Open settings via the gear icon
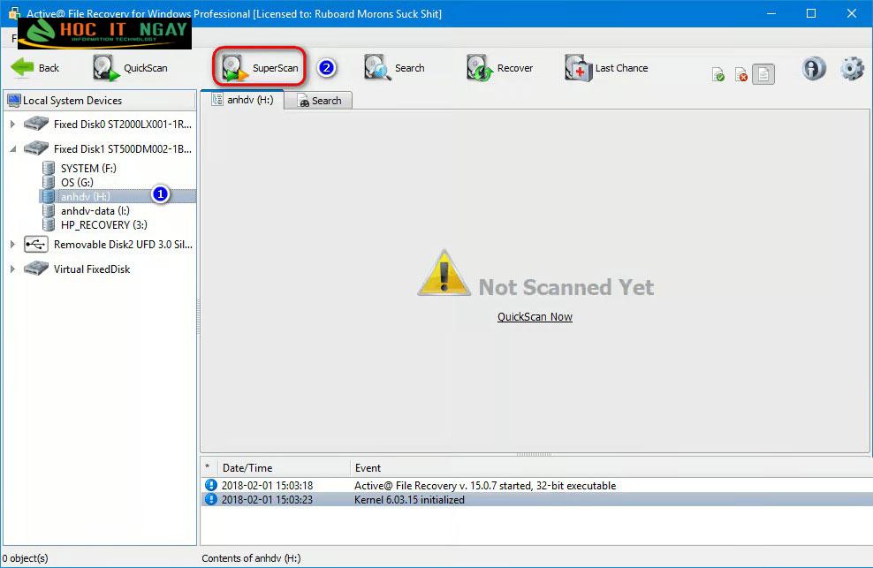This screenshot has height=568, width=873. (x=852, y=69)
